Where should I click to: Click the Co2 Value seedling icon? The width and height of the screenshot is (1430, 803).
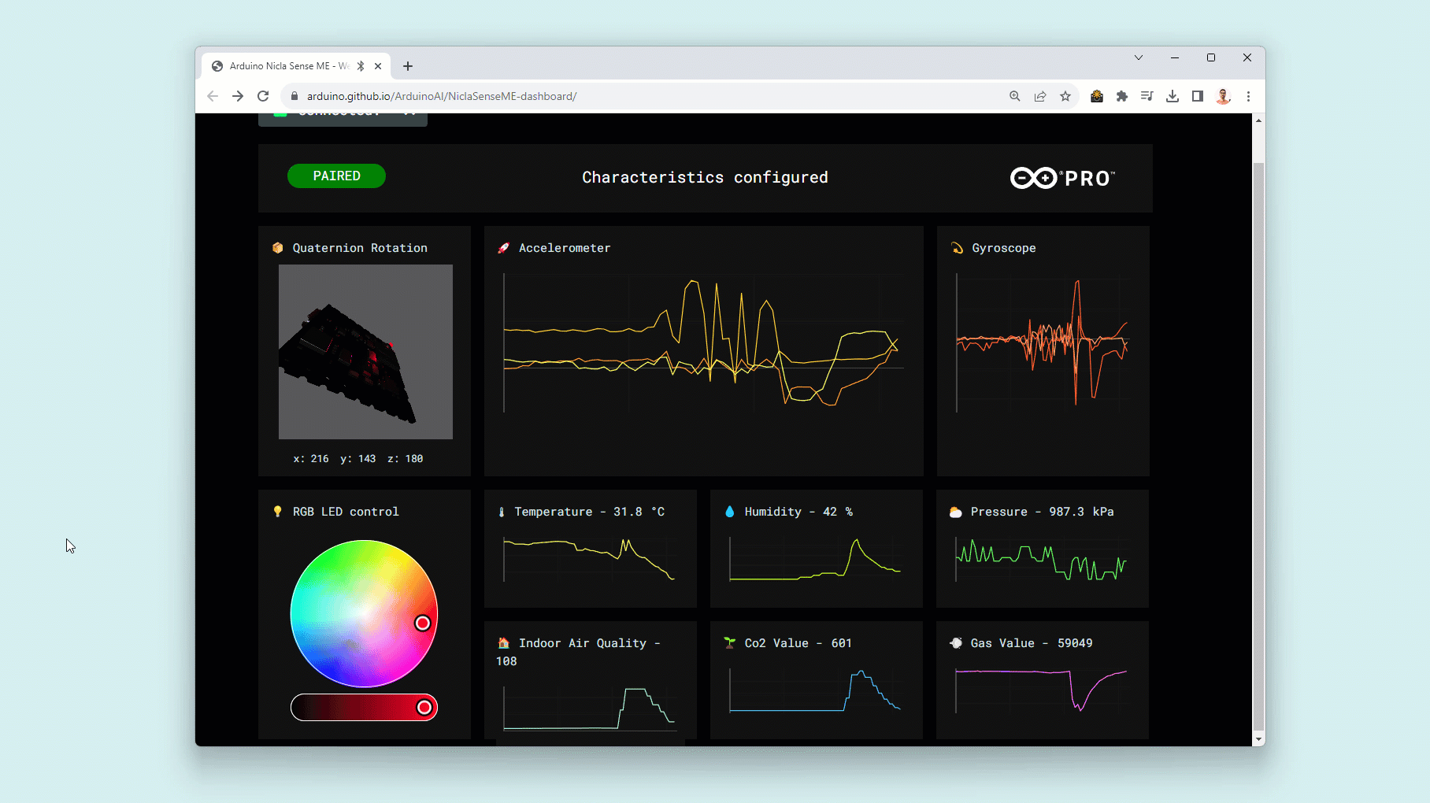coord(729,642)
